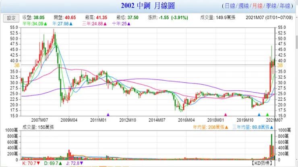Click the 三年均量: 89.8萬張 label
Image resolution: width=298 pixels, height=167 pixels.
[253, 127]
